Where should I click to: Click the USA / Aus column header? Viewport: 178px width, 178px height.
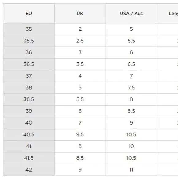click(x=131, y=14)
